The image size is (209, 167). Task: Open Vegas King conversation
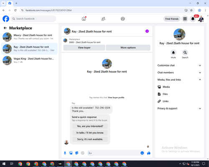coord(29,61)
